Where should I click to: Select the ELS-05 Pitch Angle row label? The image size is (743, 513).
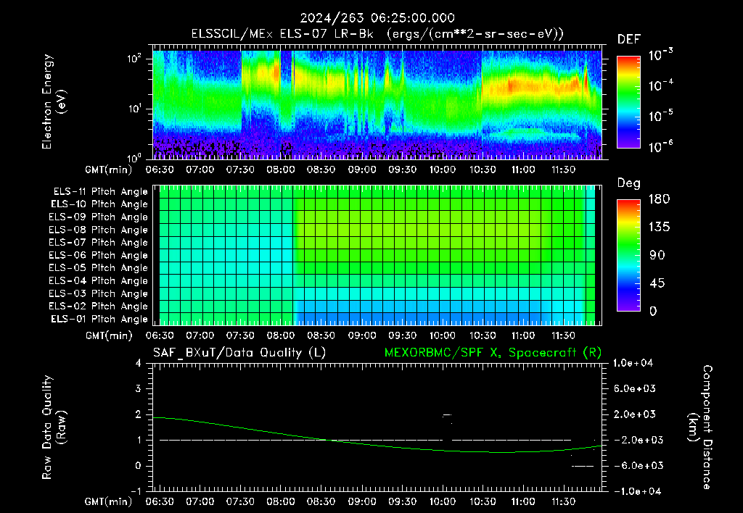click(99, 268)
